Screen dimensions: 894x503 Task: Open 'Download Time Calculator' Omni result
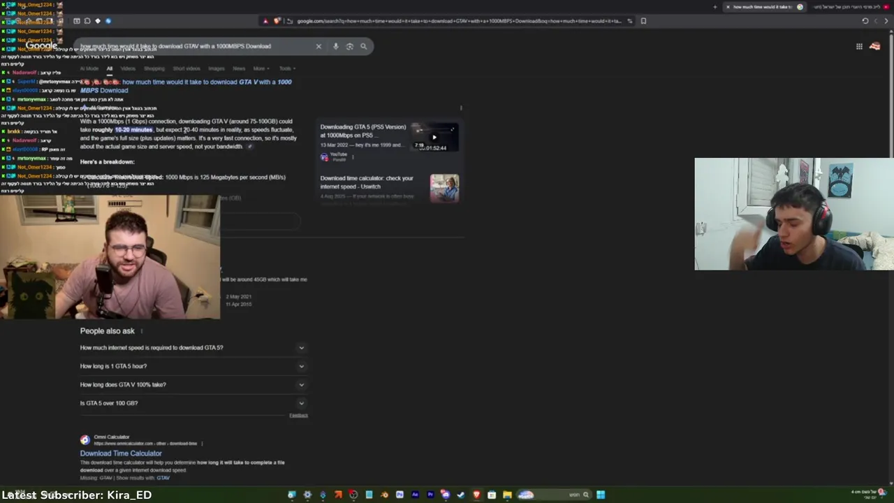(121, 453)
